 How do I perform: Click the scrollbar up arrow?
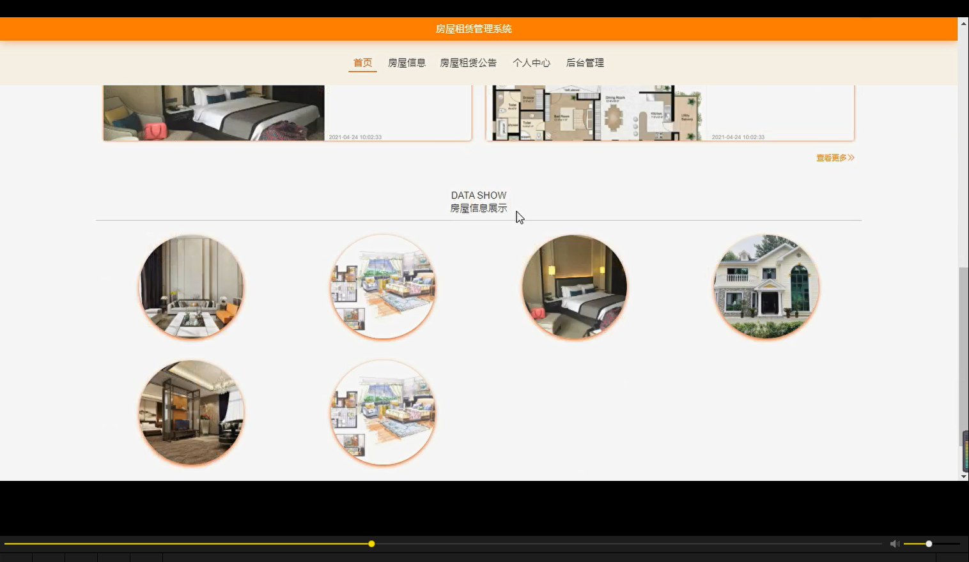click(963, 22)
